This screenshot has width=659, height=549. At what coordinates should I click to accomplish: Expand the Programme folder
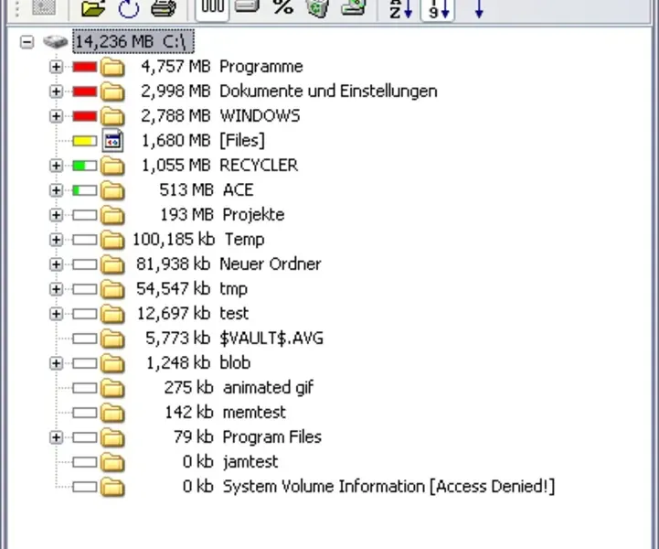(56, 67)
